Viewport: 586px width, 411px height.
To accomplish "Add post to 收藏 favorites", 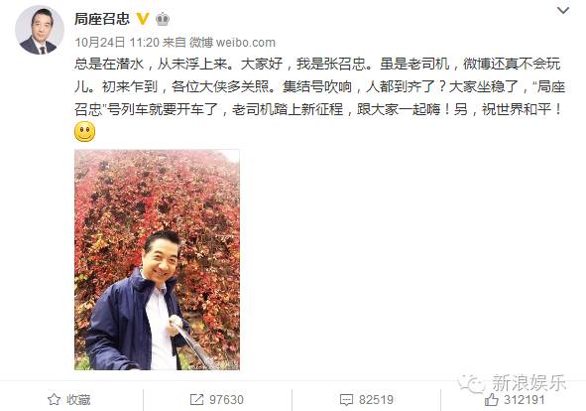I will [69, 399].
